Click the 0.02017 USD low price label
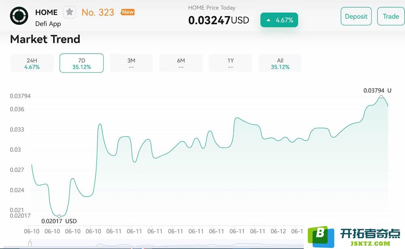 coord(59,221)
